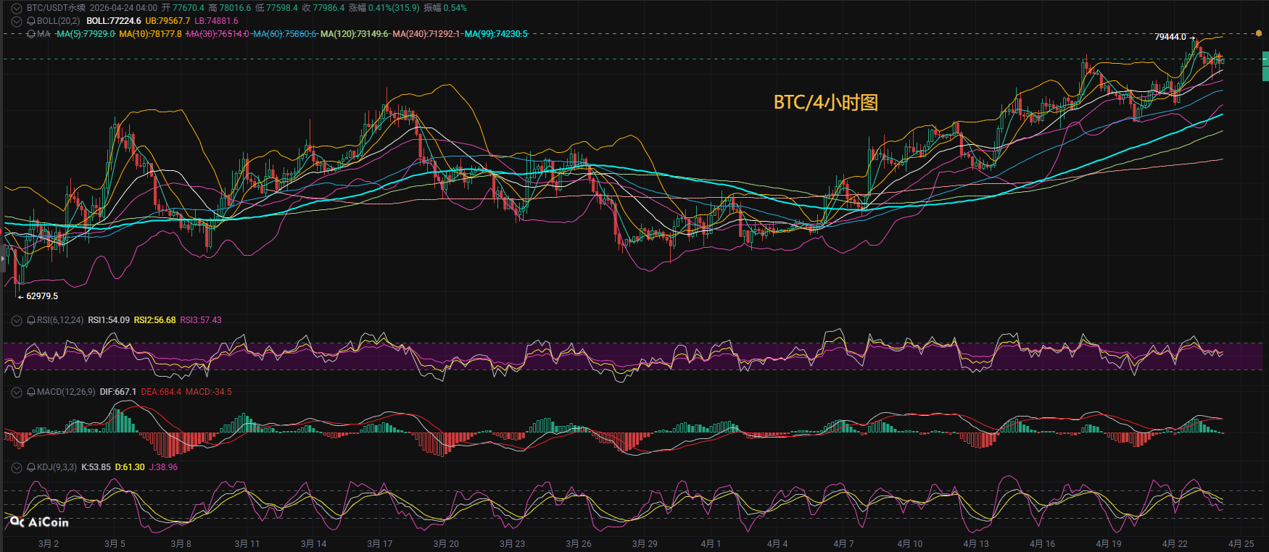Collapse the BOLL indicator with its chevron

coord(17,21)
